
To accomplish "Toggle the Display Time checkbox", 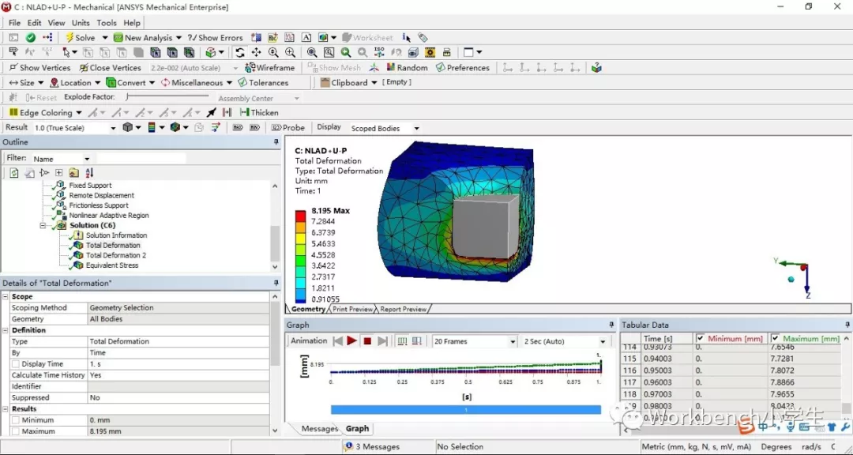I will pyautogui.click(x=15, y=364).
